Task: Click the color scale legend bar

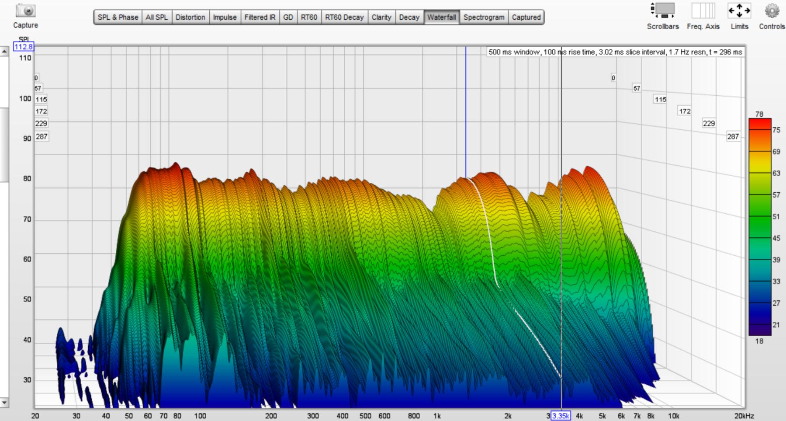Action: click(760, 227)
